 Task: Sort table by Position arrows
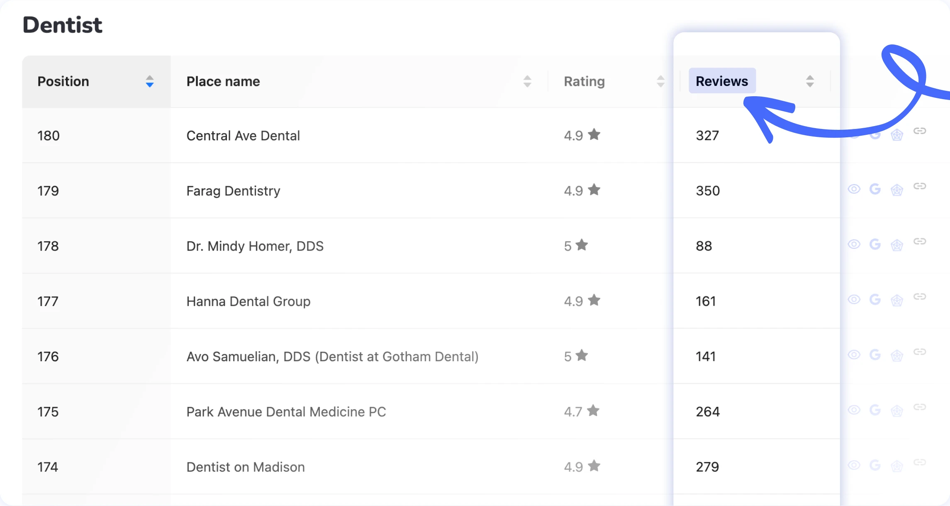coord(150,81)
